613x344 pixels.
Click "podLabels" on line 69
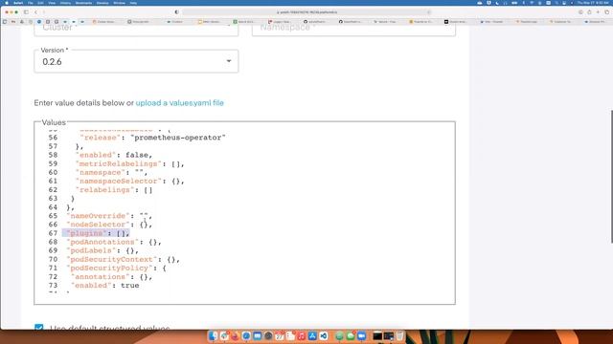[92, 250]
